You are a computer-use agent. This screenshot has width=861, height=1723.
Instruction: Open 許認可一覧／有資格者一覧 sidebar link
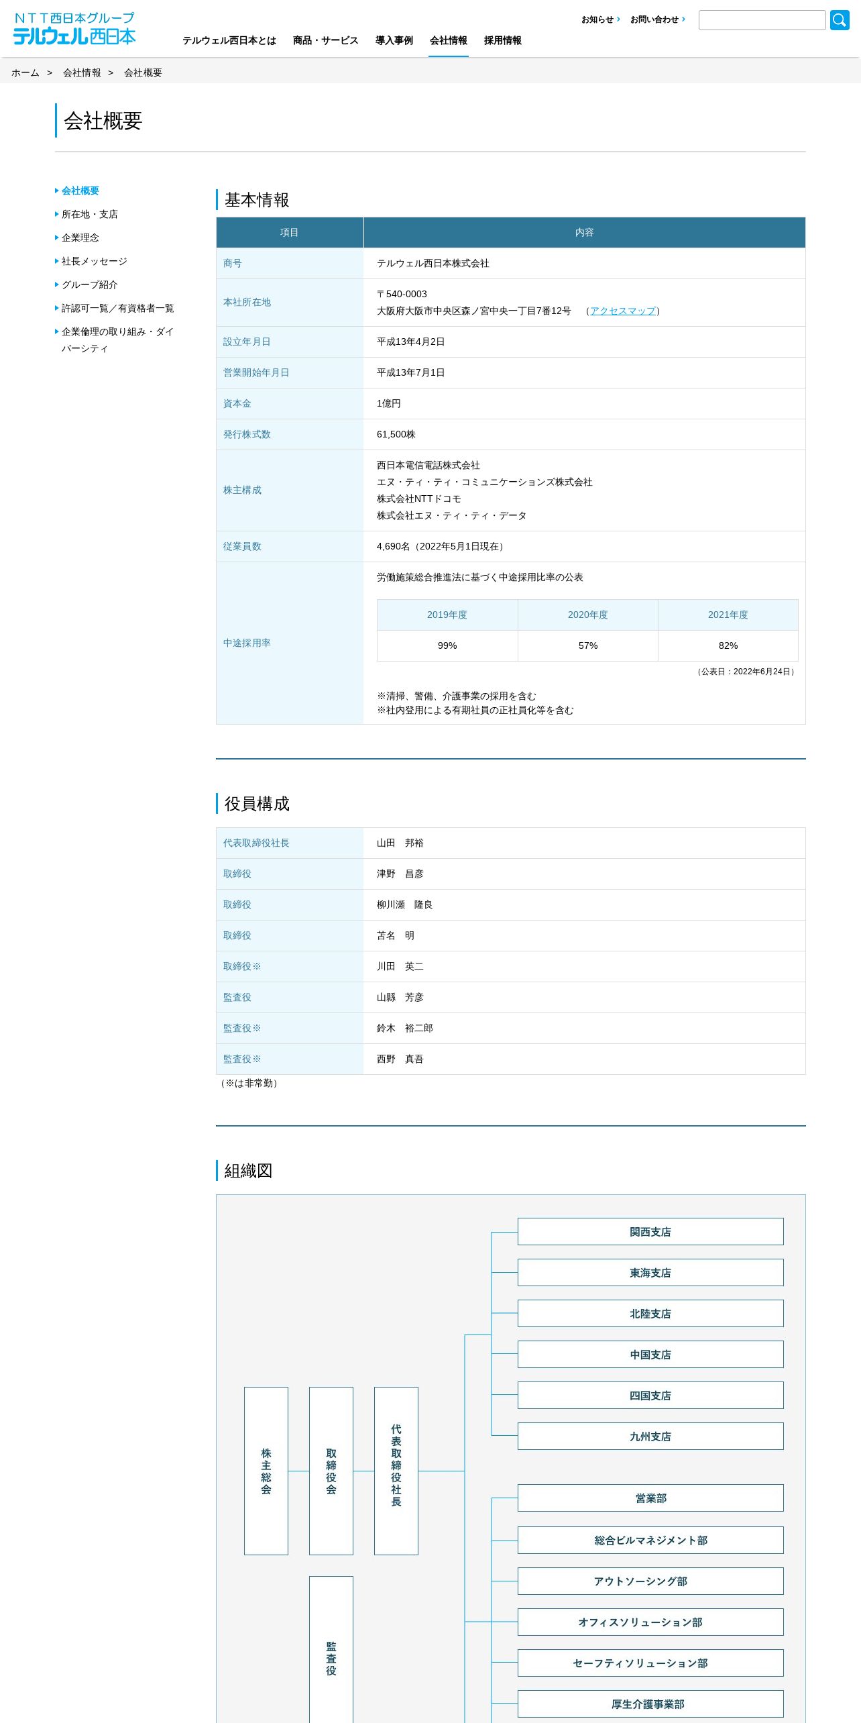pos(118,308)
